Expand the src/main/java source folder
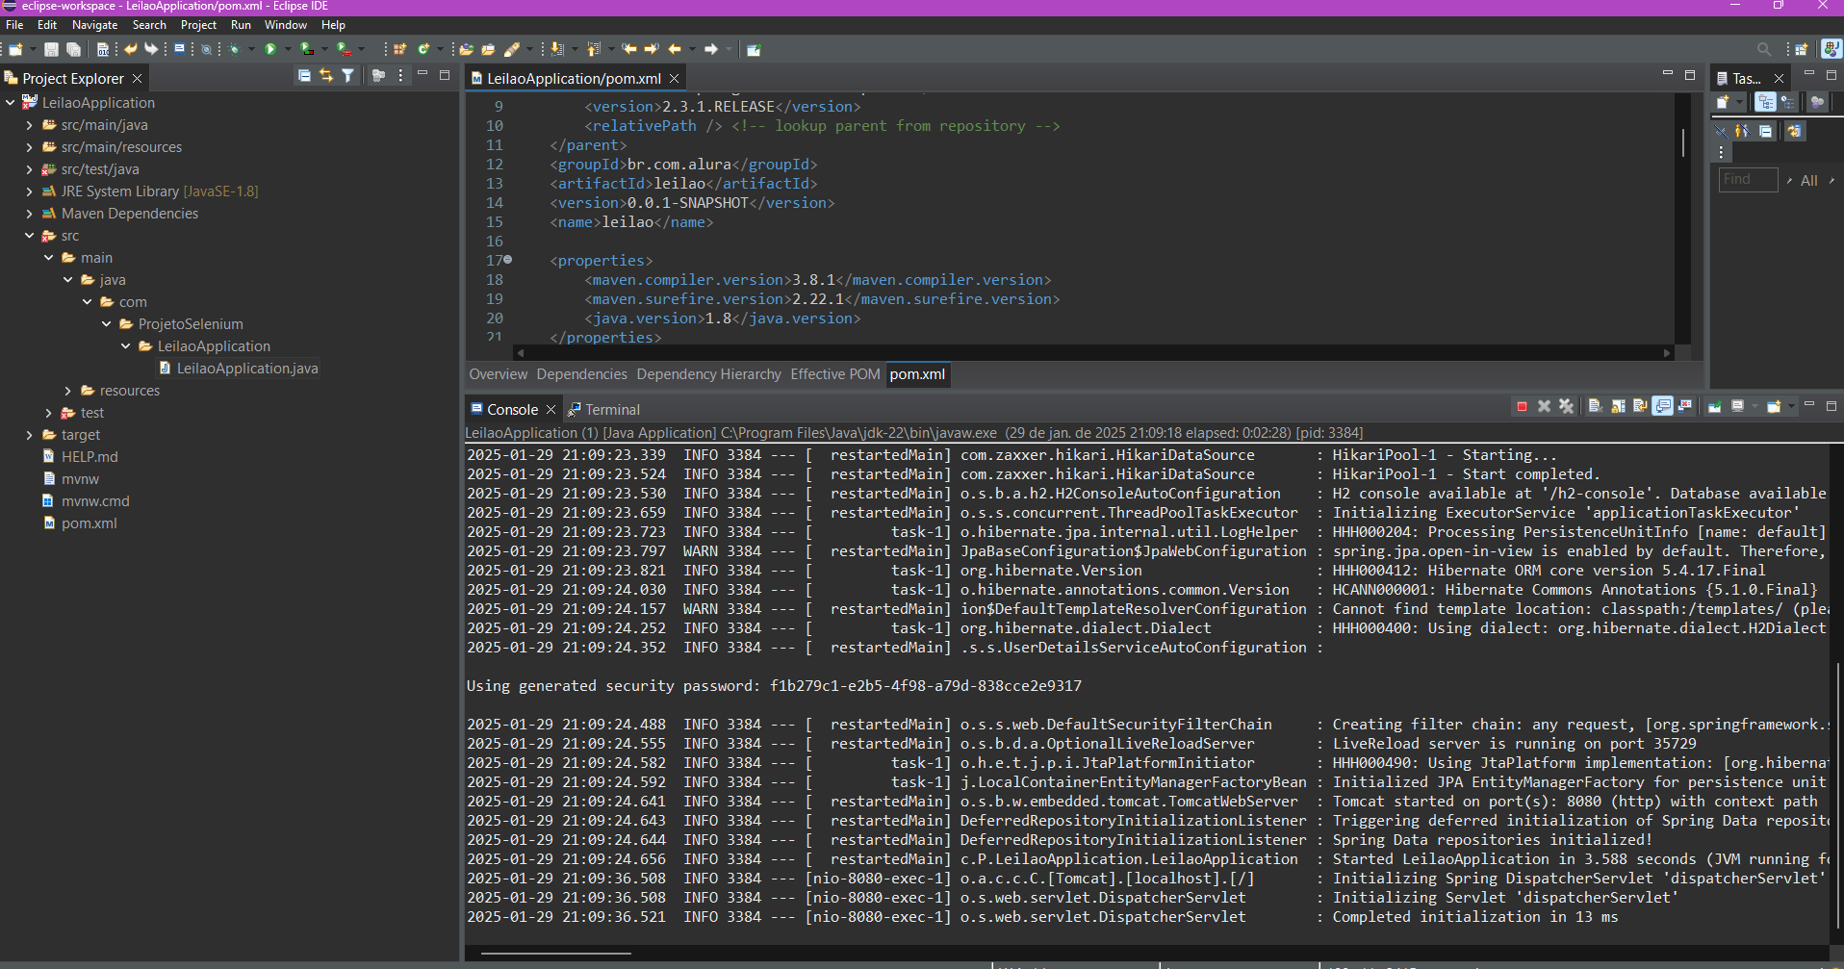Viewport: 1844px width, 969px height. point(29,125)
